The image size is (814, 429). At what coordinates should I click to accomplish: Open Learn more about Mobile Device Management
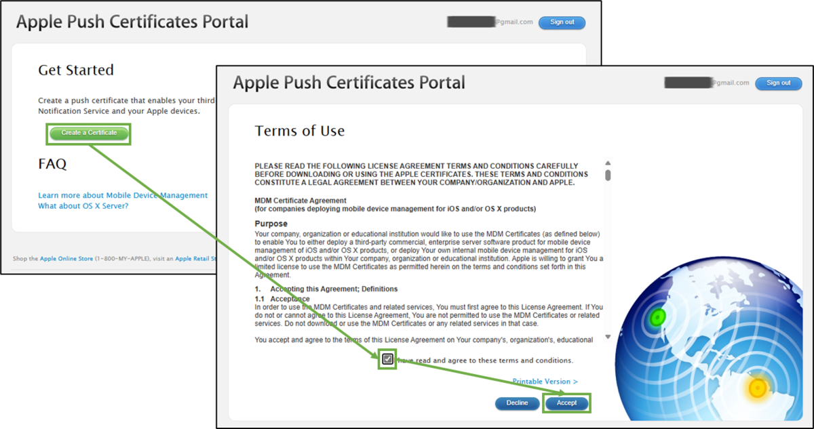click(x=123, y=195)
